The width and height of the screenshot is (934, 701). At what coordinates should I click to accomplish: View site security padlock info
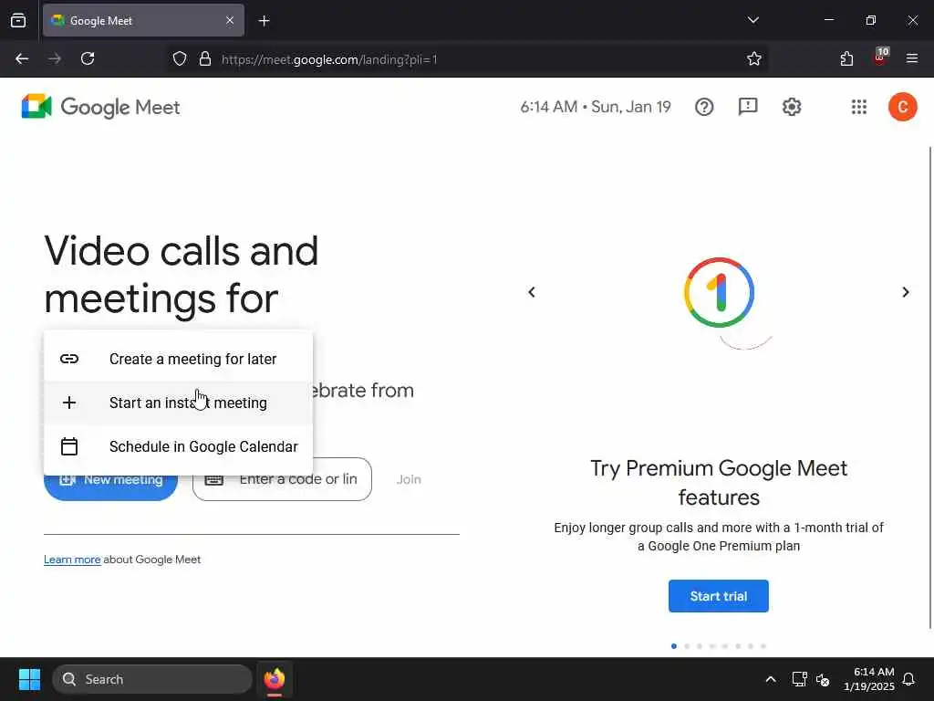pos(205,59)
